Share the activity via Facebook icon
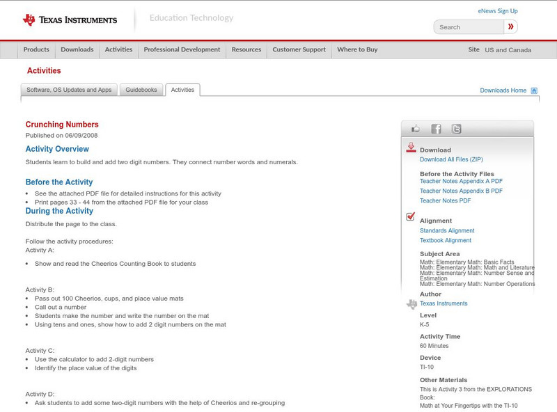 [436, 129]
